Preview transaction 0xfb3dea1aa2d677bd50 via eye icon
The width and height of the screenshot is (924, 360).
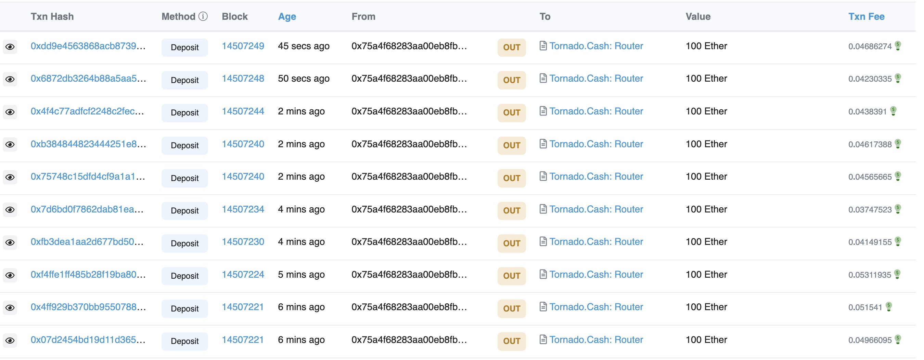tap(10, 243)
